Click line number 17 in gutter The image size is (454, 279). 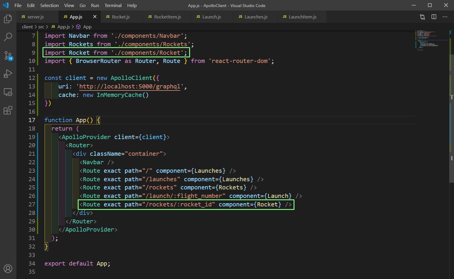point(32,120)
